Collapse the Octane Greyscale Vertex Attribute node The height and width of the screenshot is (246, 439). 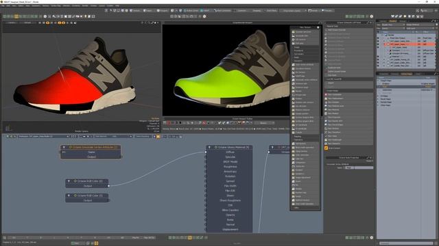(64, 148)
